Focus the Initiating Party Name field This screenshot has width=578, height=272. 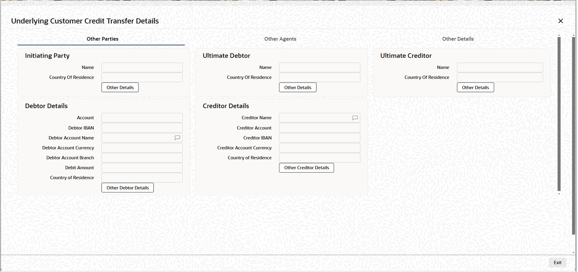(142, 67)
